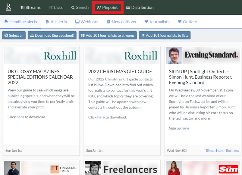Click the Evening Standard logo banner
Image resolution: width=242 pixels, height=175 pixels.
(211, 55)
